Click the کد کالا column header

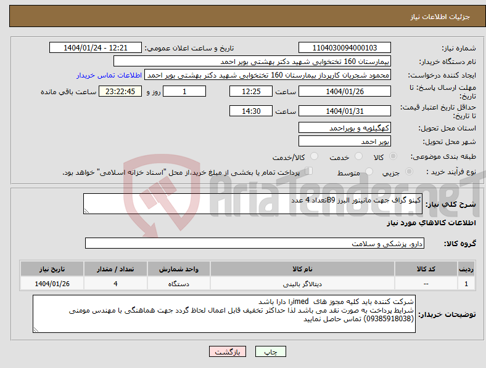[x=426, y=269]
